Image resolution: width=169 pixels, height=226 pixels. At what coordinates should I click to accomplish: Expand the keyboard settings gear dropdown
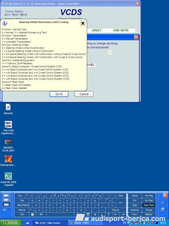[163, 203]
